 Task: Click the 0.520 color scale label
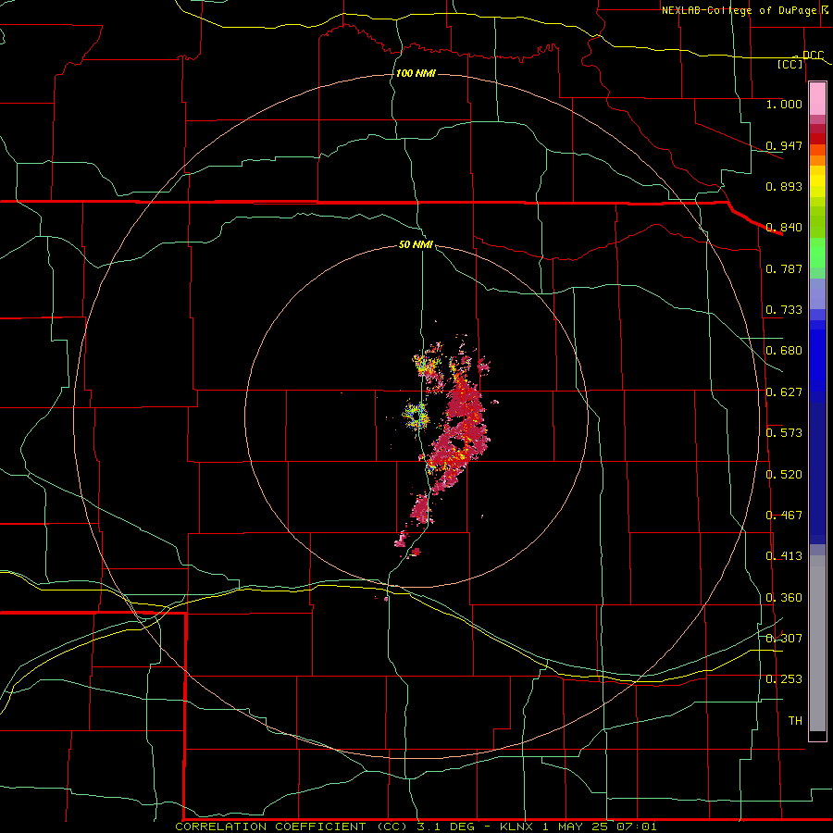pos(784,475)
